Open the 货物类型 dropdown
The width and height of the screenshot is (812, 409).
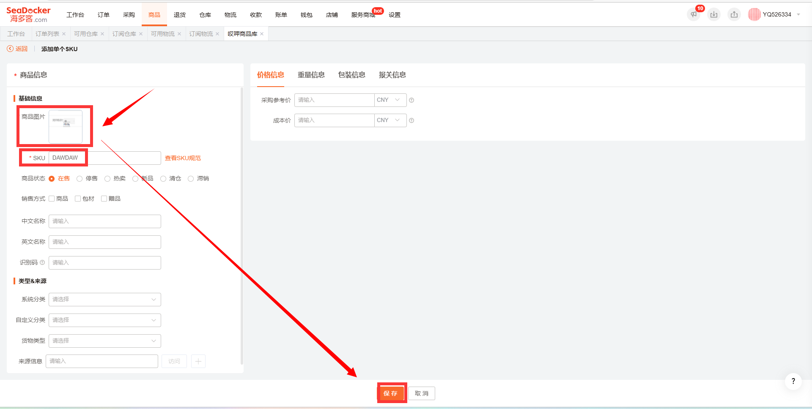click(105, 341)
